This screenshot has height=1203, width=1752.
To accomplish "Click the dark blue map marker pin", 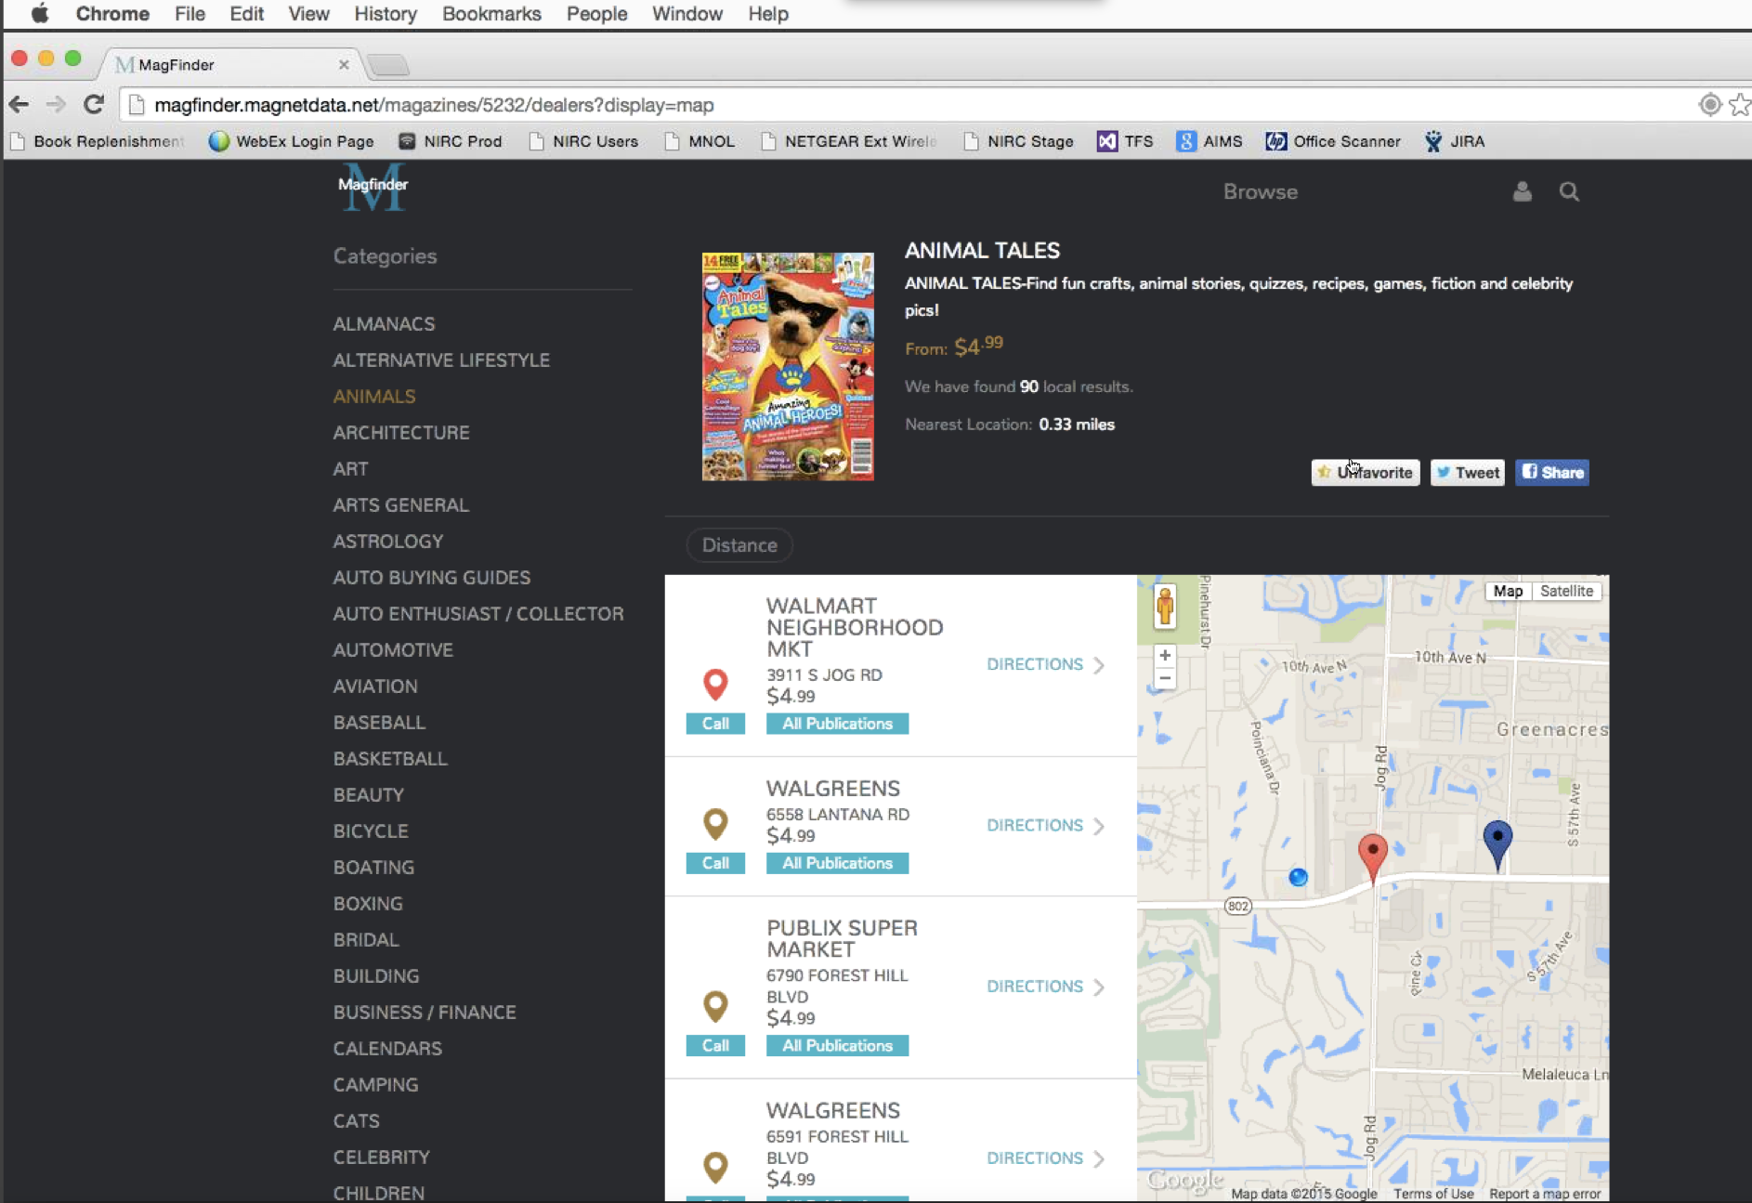I will point(1497,841).
